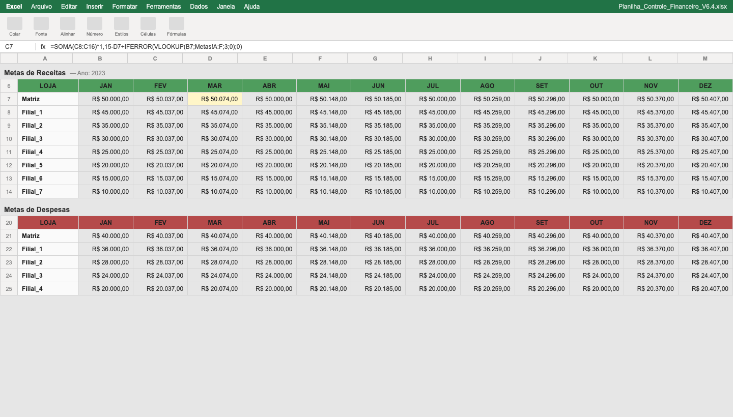Select Filial_4 in row 25
Image resolution: width=733 pixels, height=417 pixels.
coord(48,289)
